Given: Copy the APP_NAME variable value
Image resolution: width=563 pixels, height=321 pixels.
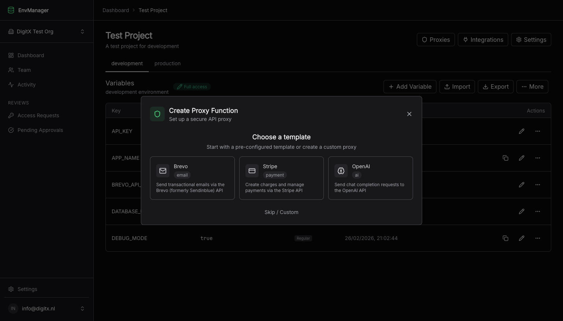Looking at the screenshot, I should point(505,158).
